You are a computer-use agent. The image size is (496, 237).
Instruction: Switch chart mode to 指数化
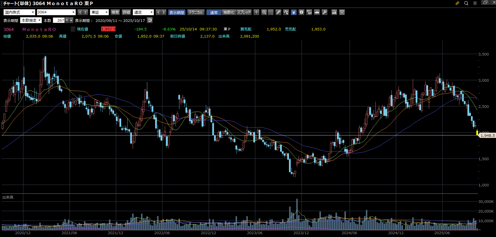tap(229, 12)
